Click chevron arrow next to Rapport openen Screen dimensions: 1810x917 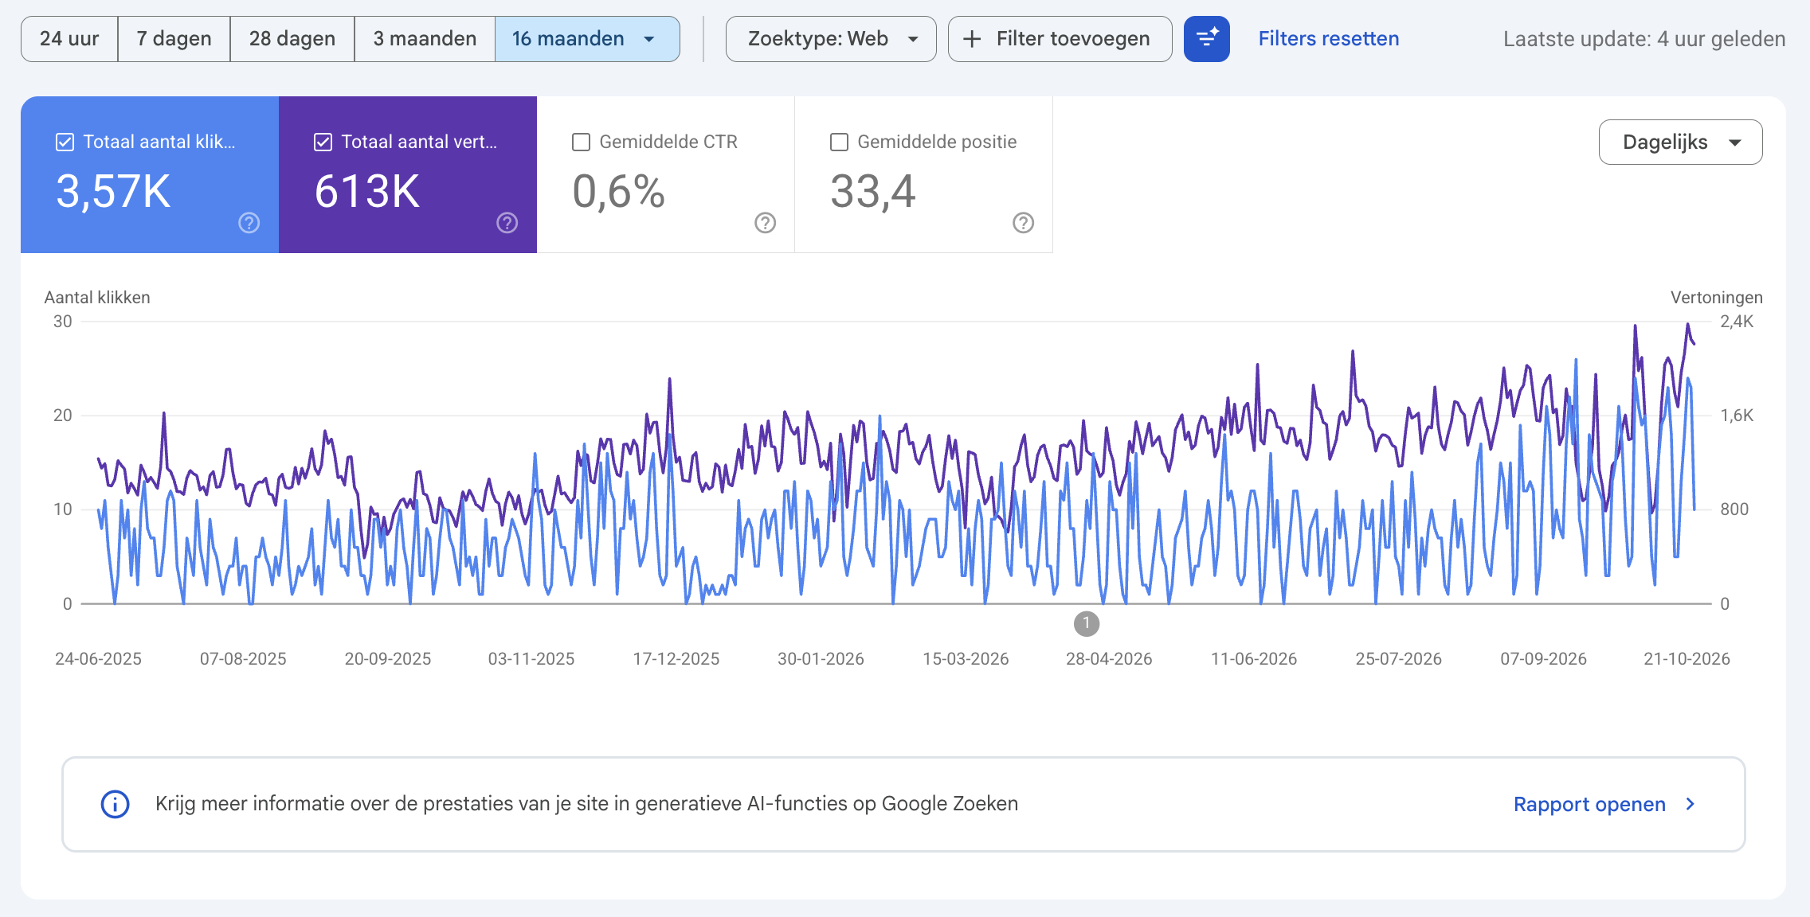(1691, 804)
